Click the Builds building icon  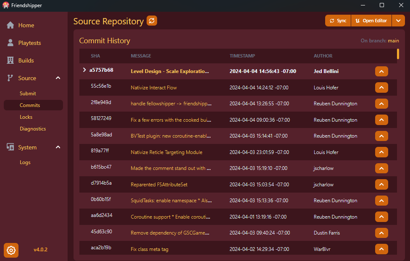(11, 60)
